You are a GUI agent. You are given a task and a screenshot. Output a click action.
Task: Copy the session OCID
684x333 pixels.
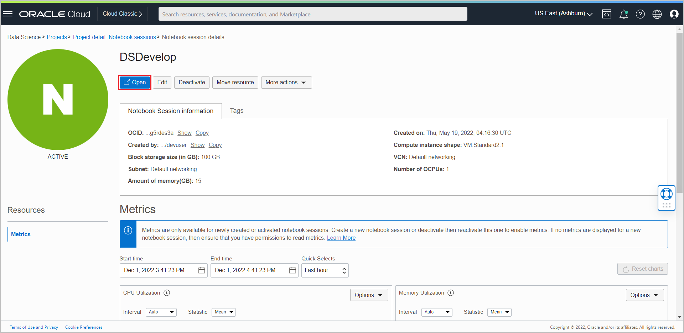202,133
